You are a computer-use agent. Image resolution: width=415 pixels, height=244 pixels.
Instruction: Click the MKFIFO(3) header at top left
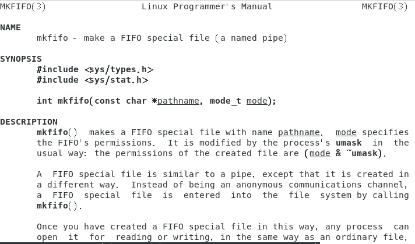click(x=23, y=6)
